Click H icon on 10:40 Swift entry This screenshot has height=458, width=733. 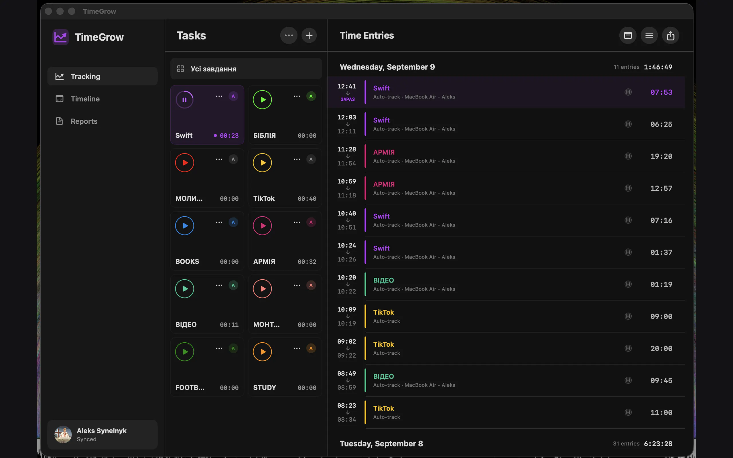point(628,220)
